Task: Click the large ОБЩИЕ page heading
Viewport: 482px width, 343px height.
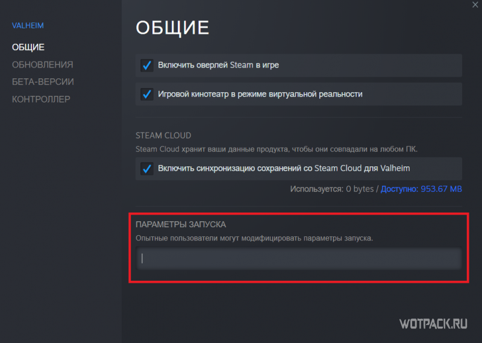Action: click(x=172, y=28)
